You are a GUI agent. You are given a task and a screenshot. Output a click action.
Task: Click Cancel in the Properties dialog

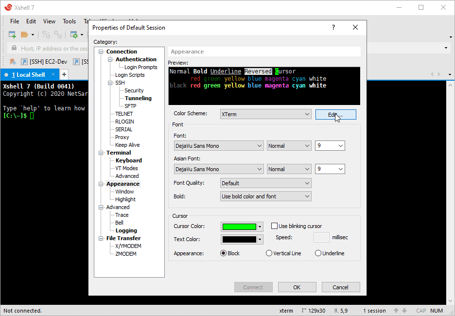point(341,287)
